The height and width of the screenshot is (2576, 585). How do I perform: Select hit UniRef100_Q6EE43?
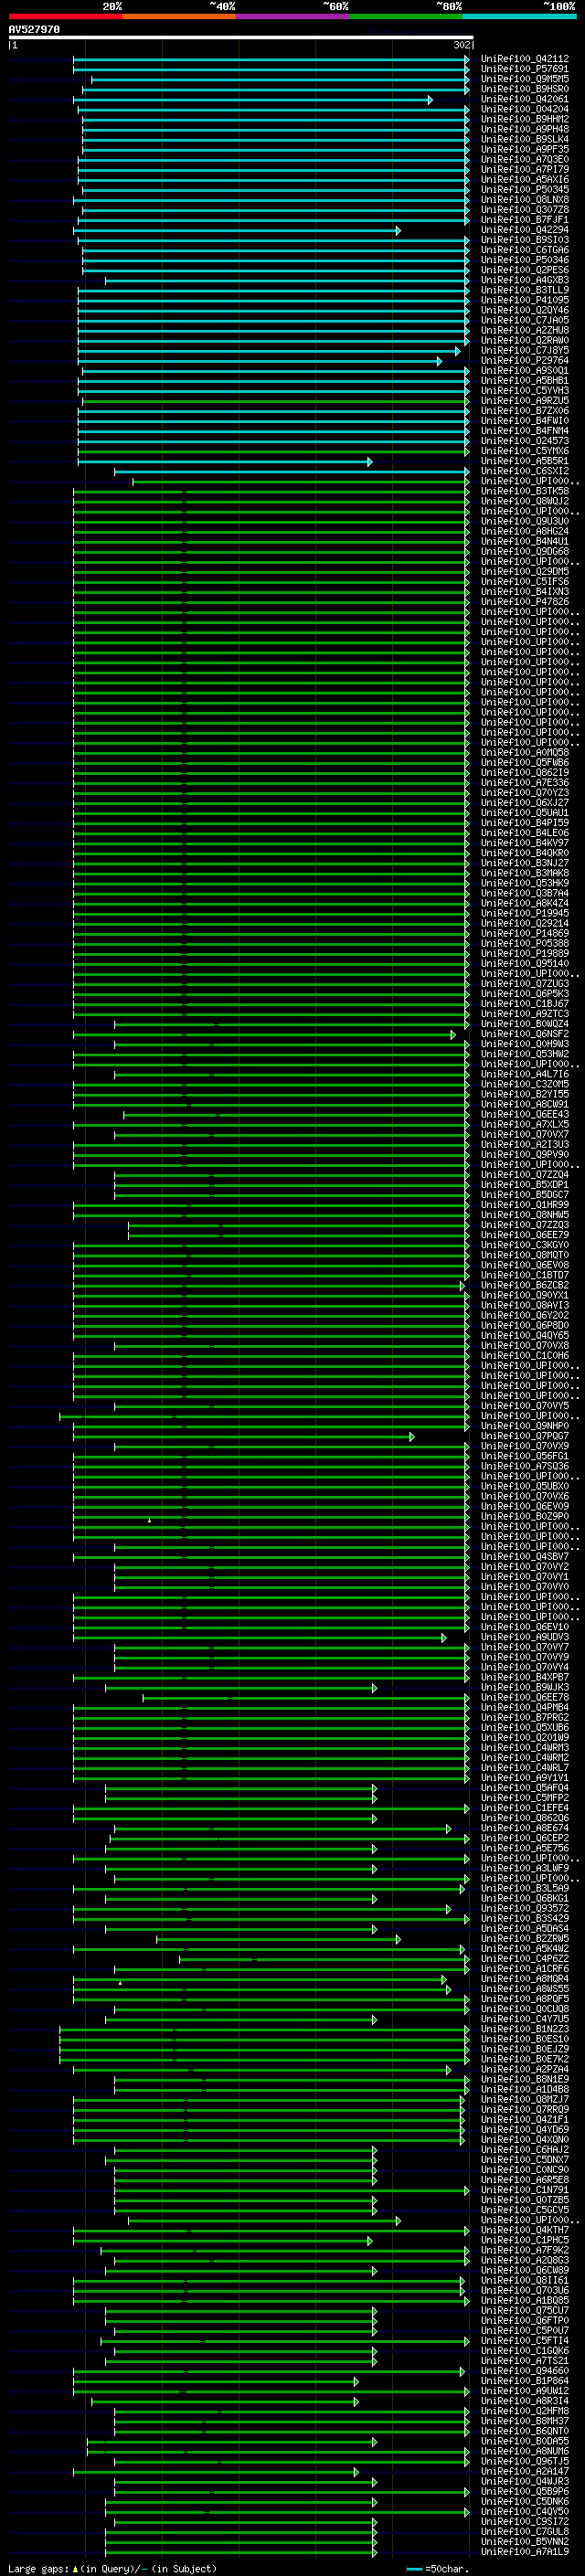(x=525, y=1114)
